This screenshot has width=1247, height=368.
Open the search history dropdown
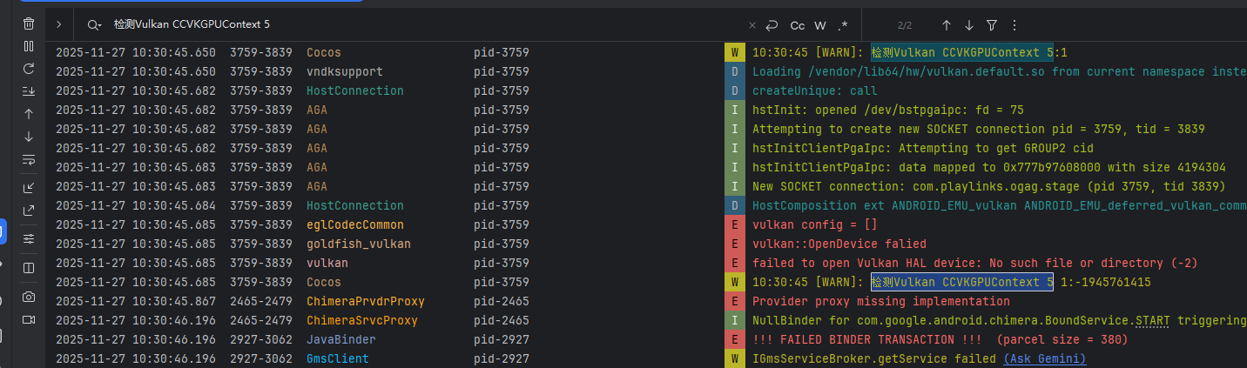(95, 25)
